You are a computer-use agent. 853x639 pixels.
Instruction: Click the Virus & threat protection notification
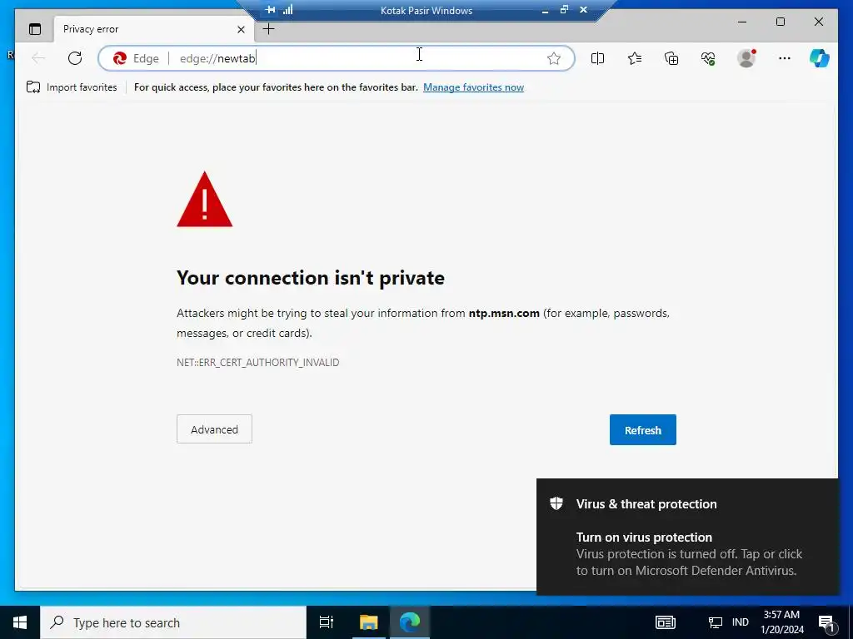click(x=687, y=537)
